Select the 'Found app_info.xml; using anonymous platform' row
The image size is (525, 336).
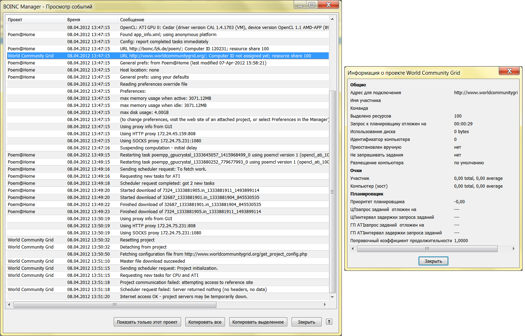point(168,34)
